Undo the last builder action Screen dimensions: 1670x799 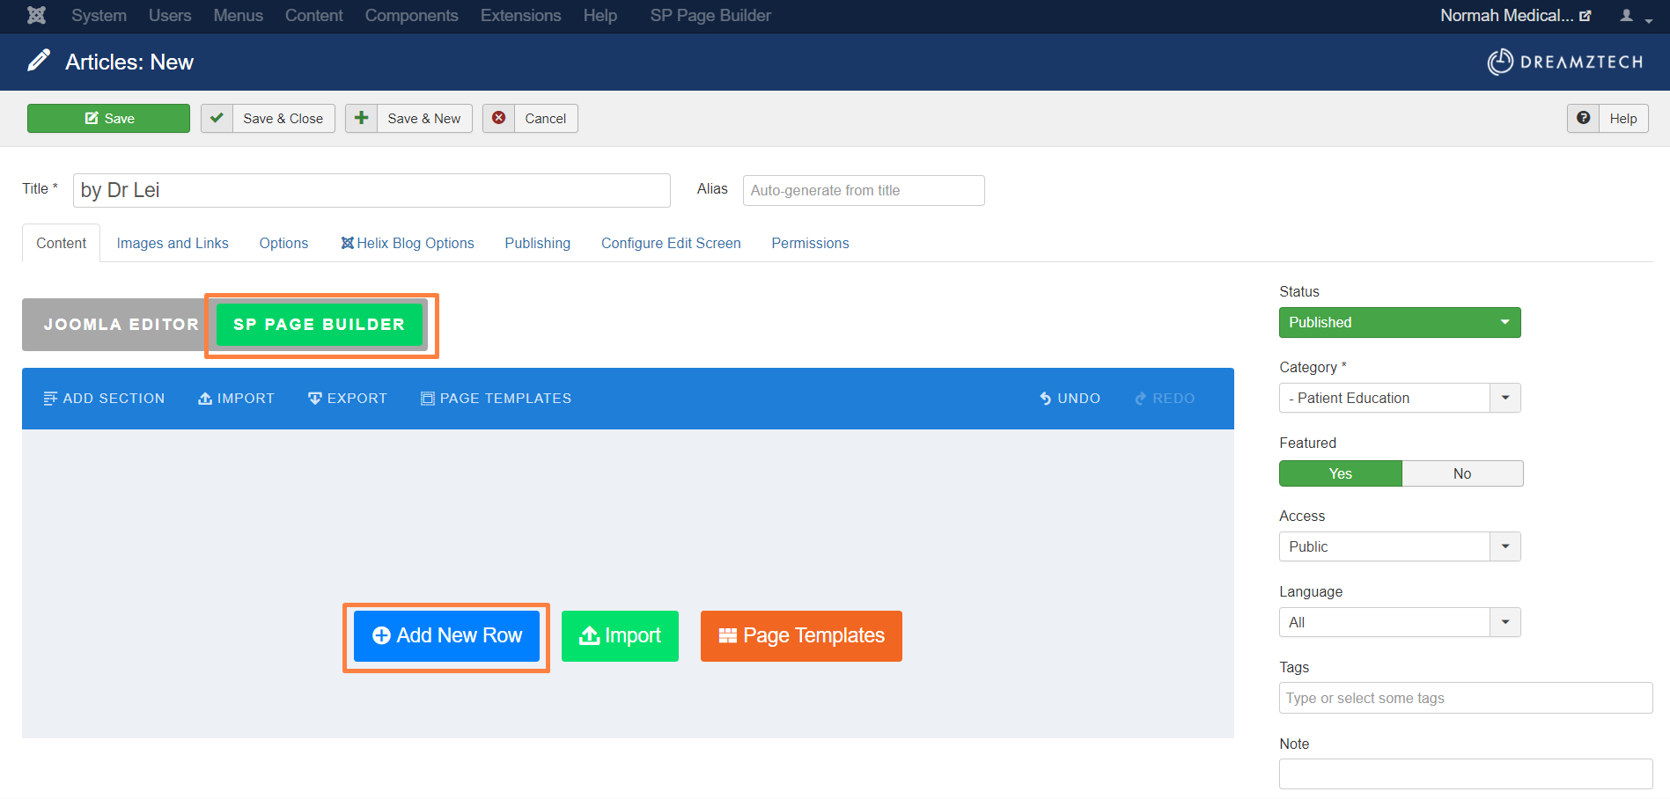point(1070,399)
